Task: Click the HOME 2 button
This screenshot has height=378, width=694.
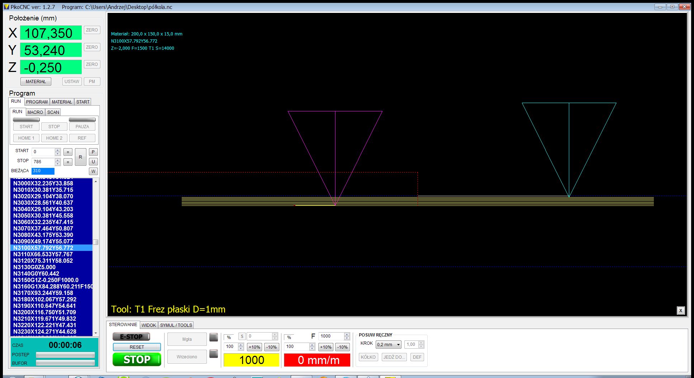Action: coord(54,138)
